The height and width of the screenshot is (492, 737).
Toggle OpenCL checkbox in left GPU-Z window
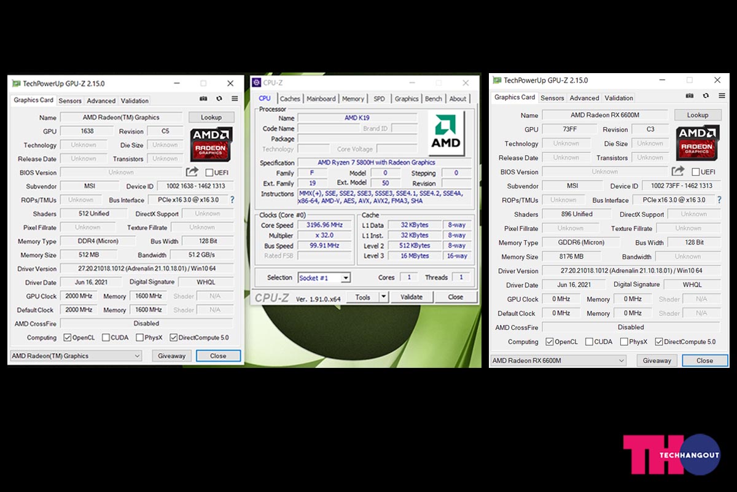point(68,337)
